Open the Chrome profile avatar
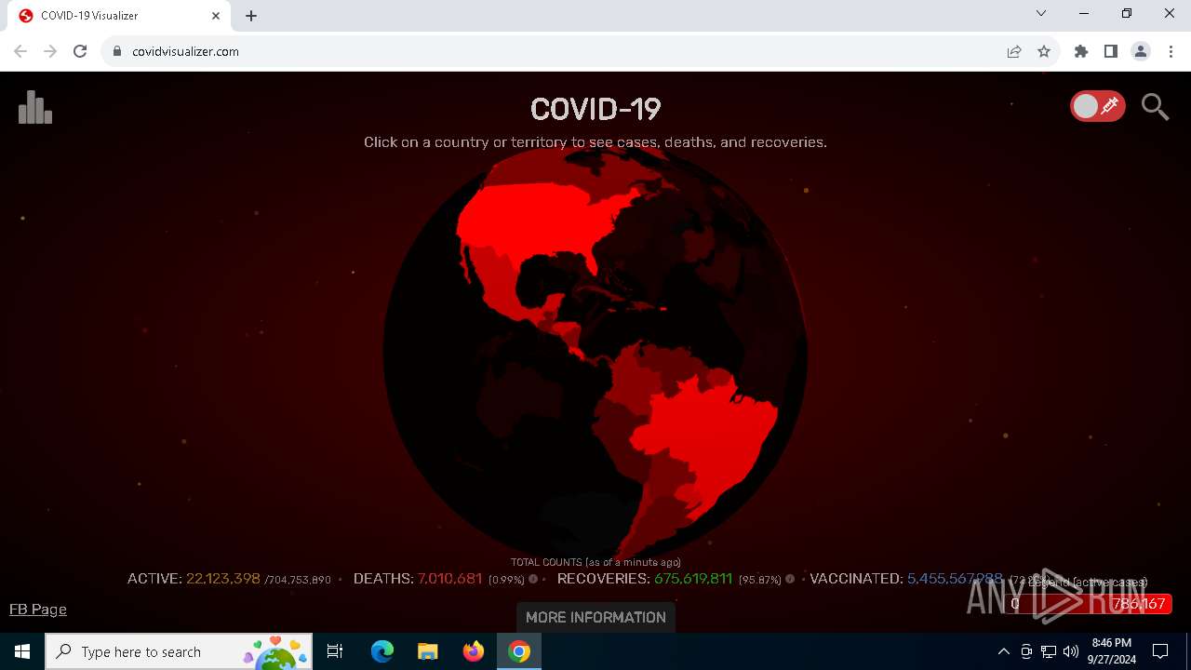The image size is (1191, 670). coord(1141,51)
